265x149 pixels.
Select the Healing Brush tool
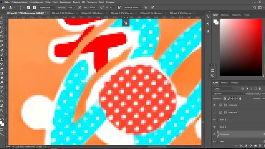pyautogui.click(x=2, y=50)
